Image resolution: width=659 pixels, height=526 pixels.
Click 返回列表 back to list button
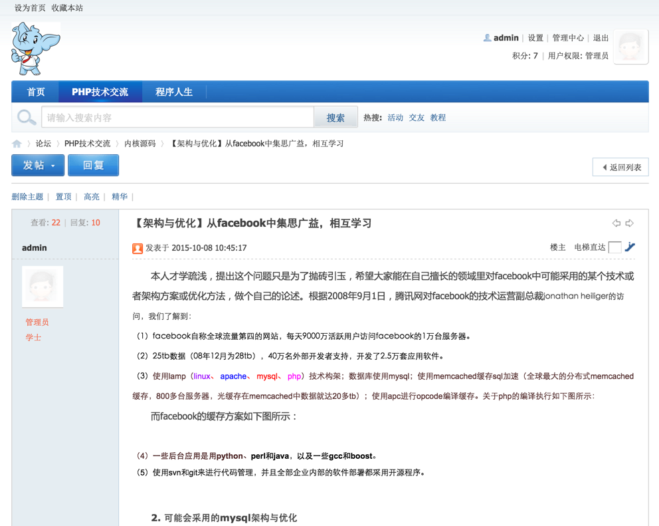pos(620,167)
